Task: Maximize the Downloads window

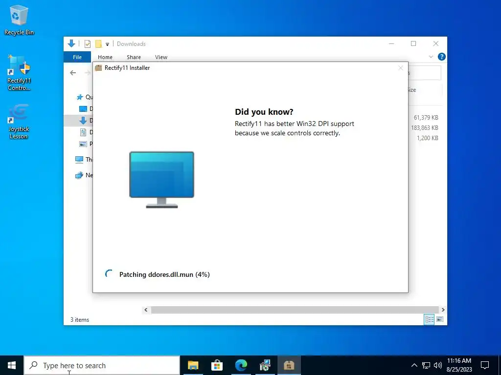Action: click(x=413, y=43)
